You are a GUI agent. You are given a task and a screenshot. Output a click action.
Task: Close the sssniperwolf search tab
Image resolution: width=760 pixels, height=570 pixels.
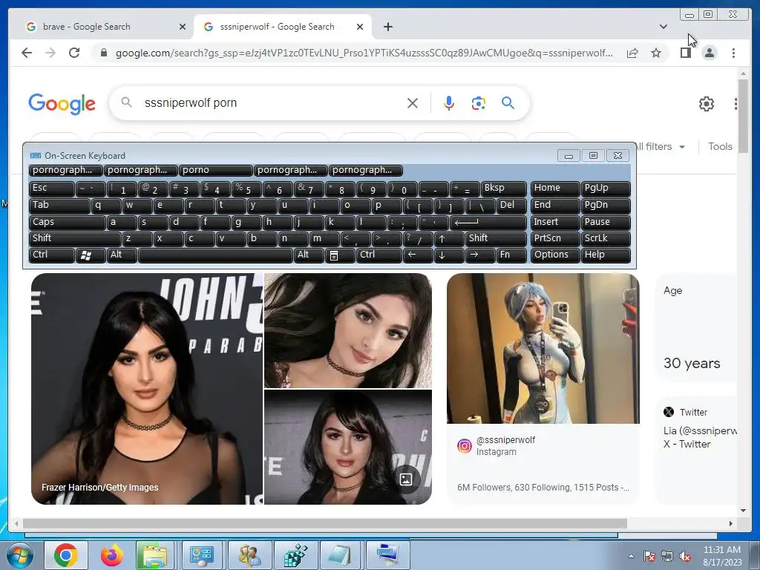click(360, 27)
